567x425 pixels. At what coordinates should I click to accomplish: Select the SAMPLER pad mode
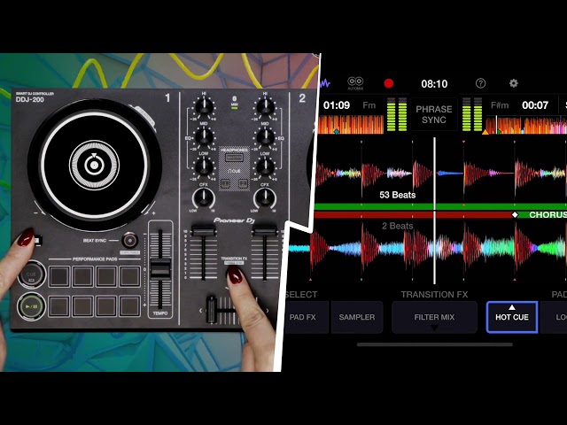click(x=357, y=317)
